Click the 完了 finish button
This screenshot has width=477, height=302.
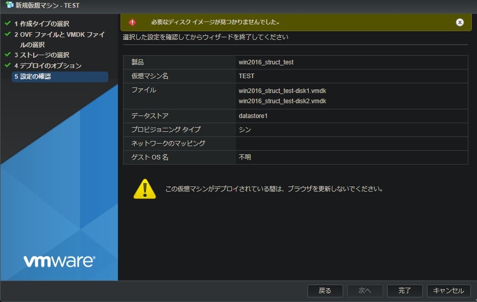[404, 291]
